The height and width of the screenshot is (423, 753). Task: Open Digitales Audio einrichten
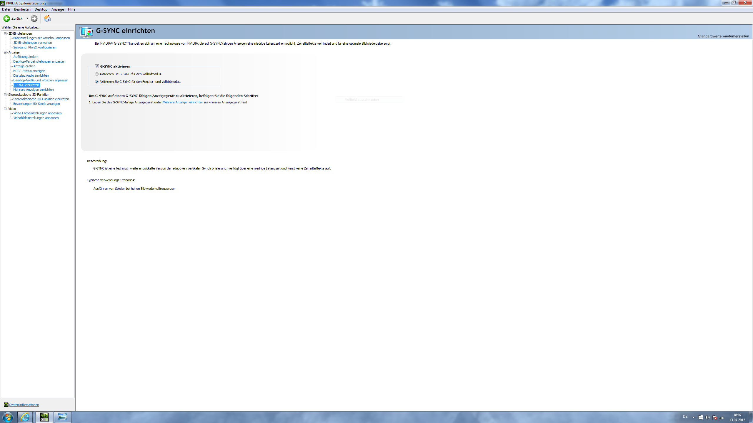(31, 75)
